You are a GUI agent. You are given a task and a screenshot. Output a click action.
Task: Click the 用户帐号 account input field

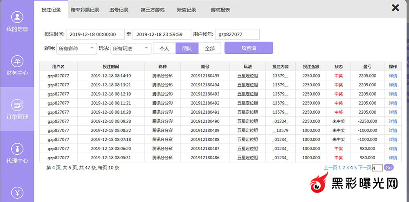[x=237, y=35]
